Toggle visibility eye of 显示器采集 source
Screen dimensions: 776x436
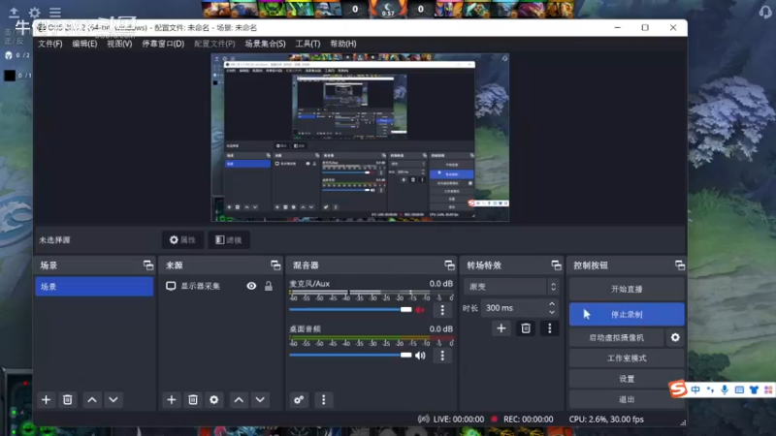click(251, 286)
